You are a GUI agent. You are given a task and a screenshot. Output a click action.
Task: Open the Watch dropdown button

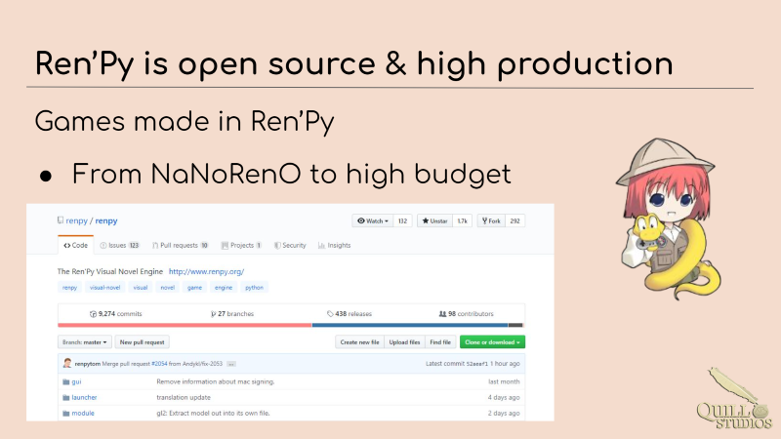click(x=373, y=221)
